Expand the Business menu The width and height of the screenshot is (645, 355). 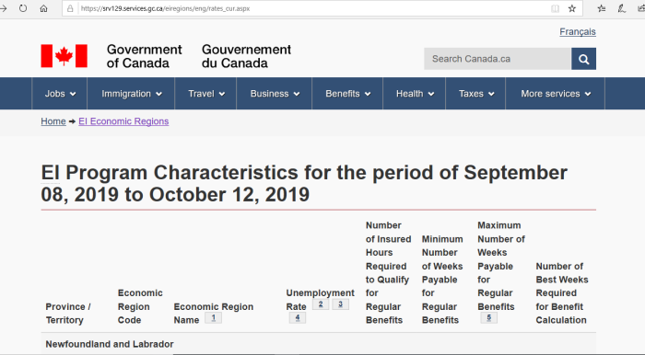point(275,94)
